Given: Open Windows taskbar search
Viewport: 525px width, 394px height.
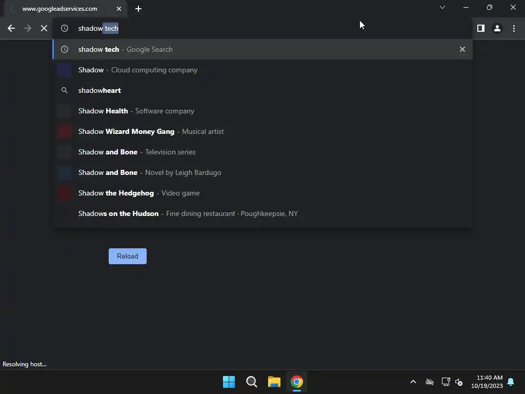Looking at the screenshot, I should 251,382.
